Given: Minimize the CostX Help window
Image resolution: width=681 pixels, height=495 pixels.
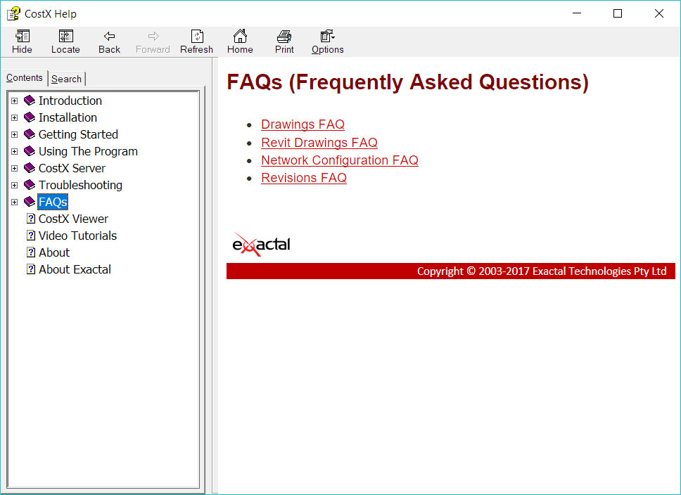Looking at the screenshot, I should point(577,13).
